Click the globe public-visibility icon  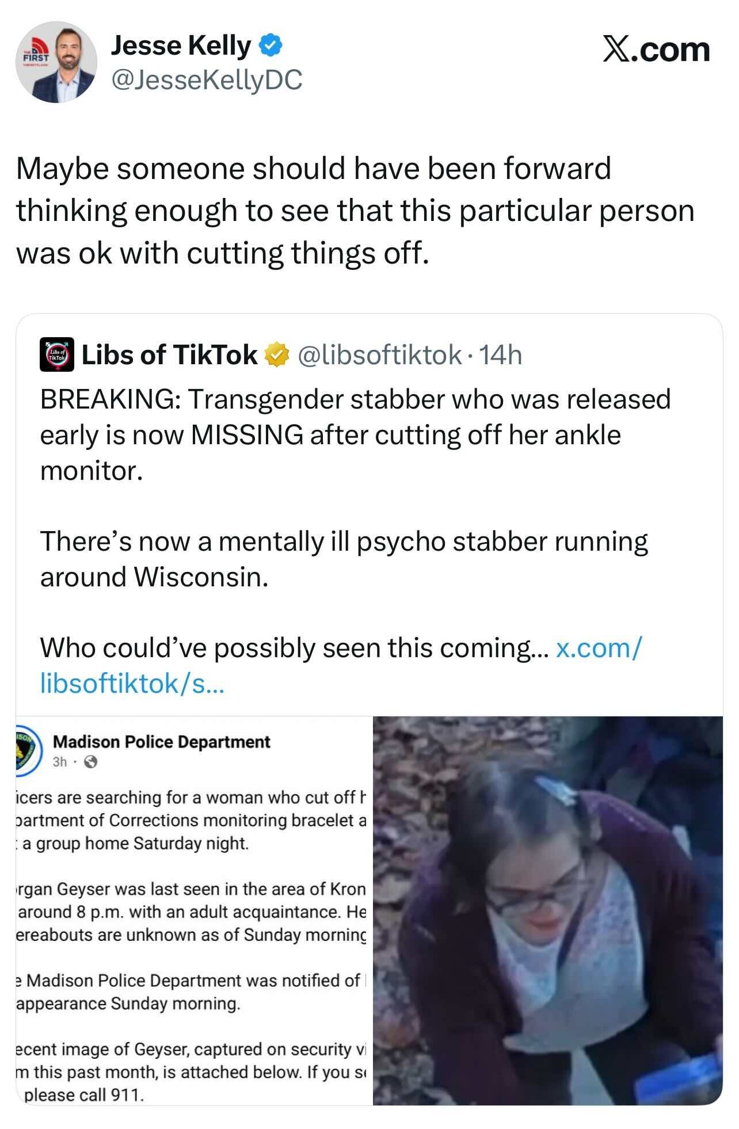coord(91,762)
